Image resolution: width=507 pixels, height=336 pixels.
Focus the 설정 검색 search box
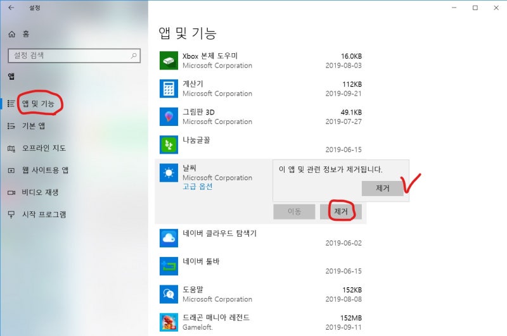coord(74,56)
